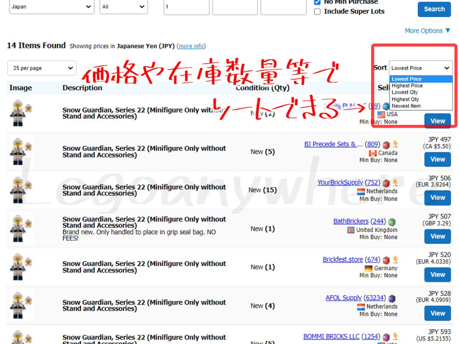This screenshot has height=344, width=459.
Task: Click the blue Search button
Action: 434,9
